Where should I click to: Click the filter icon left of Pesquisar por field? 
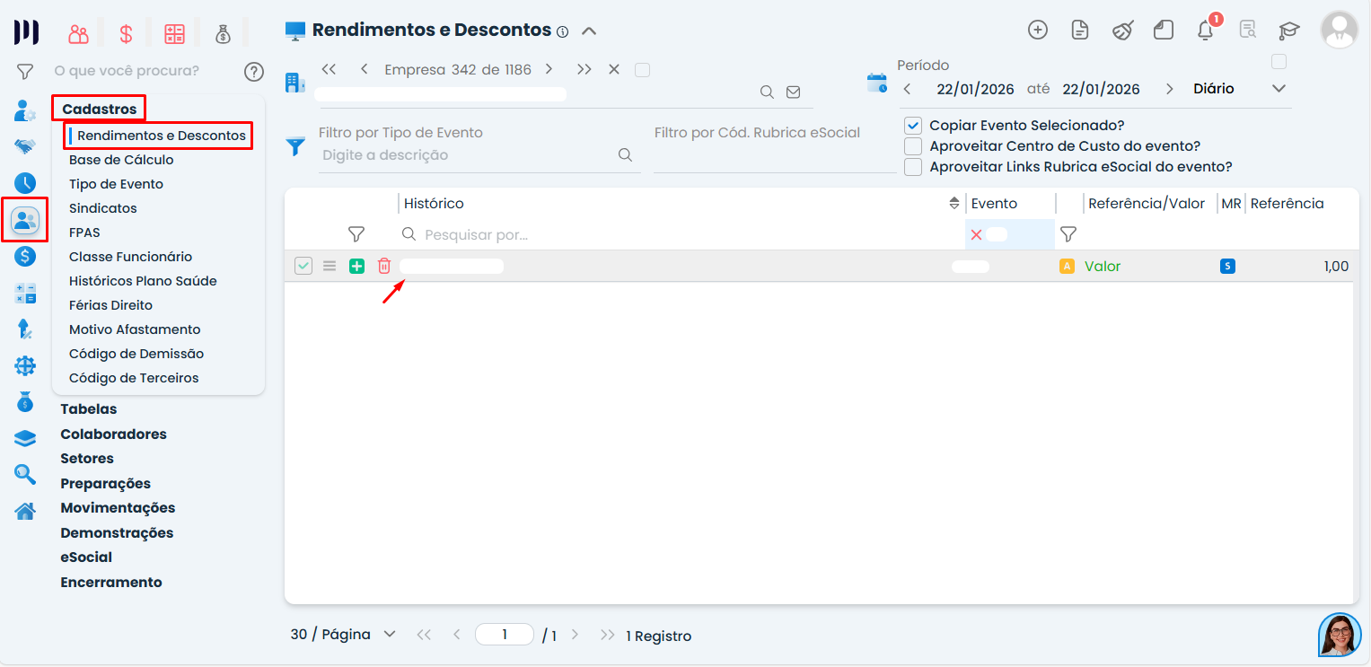point(356,234)
